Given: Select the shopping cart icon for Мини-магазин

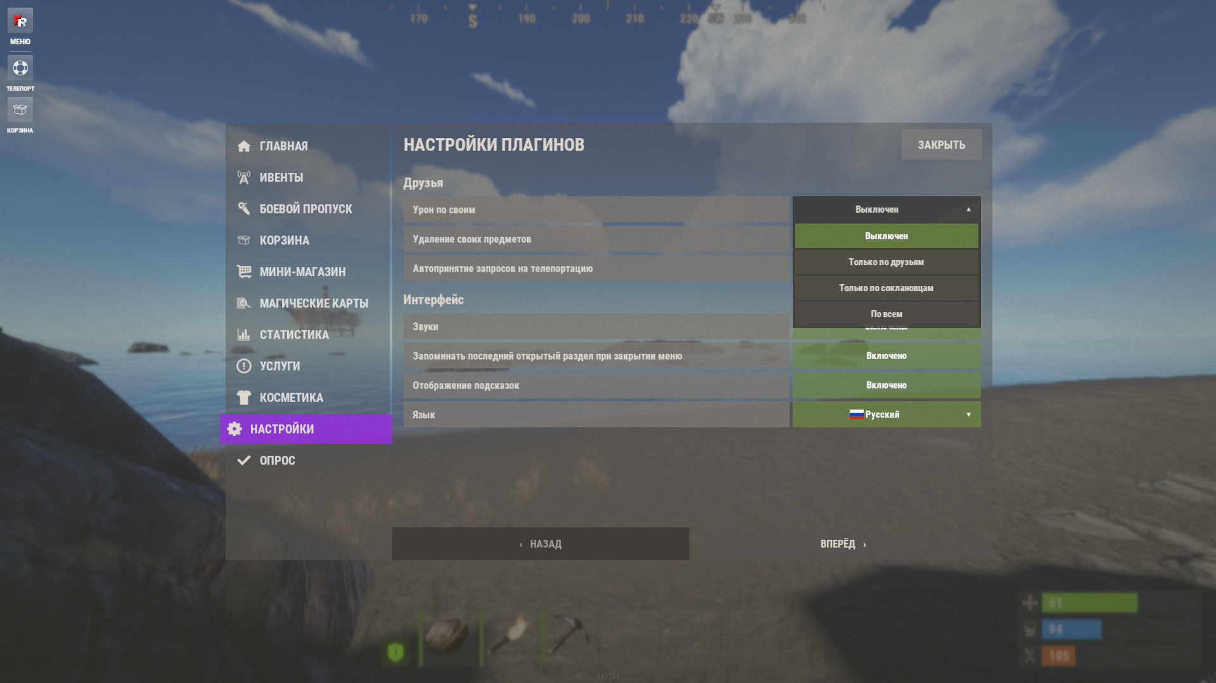Looking at the screenshot, I should (244, 272).
